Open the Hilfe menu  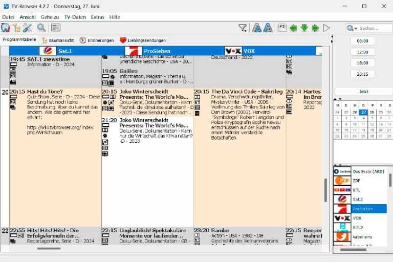[x=115, y=17]
